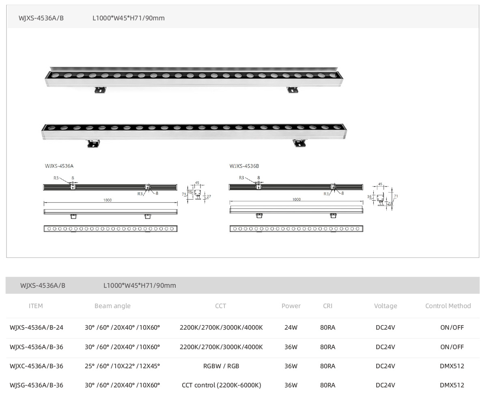Click the top banner WJXS-4536A/B title
This screenshot has width=487, height=406.
tap(41, 18)
